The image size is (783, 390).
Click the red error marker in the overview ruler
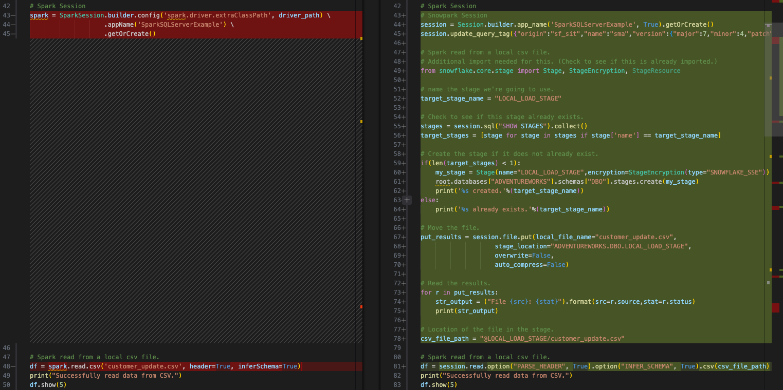pyautogui.click(x=776, y=308)
